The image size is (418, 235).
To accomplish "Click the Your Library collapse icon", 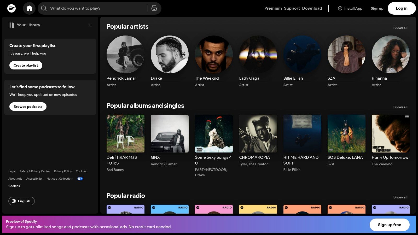I will [11, 25].
